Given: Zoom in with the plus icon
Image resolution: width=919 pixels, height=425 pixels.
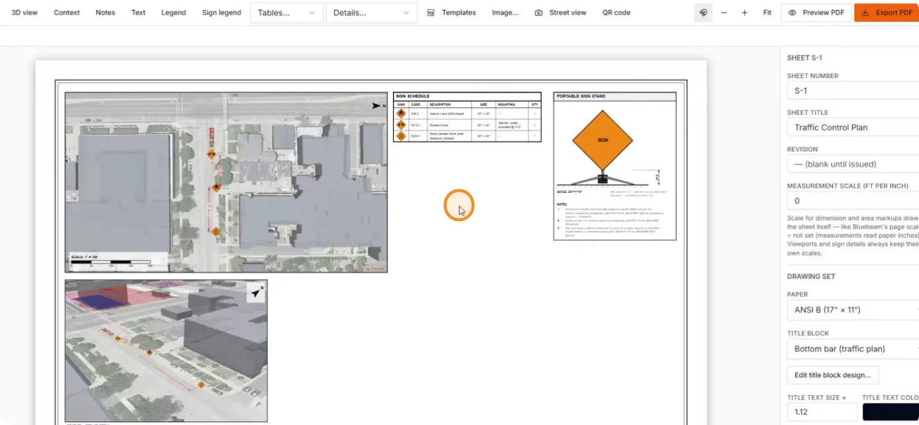Looking at the screenshot, I should click(744, 13).
